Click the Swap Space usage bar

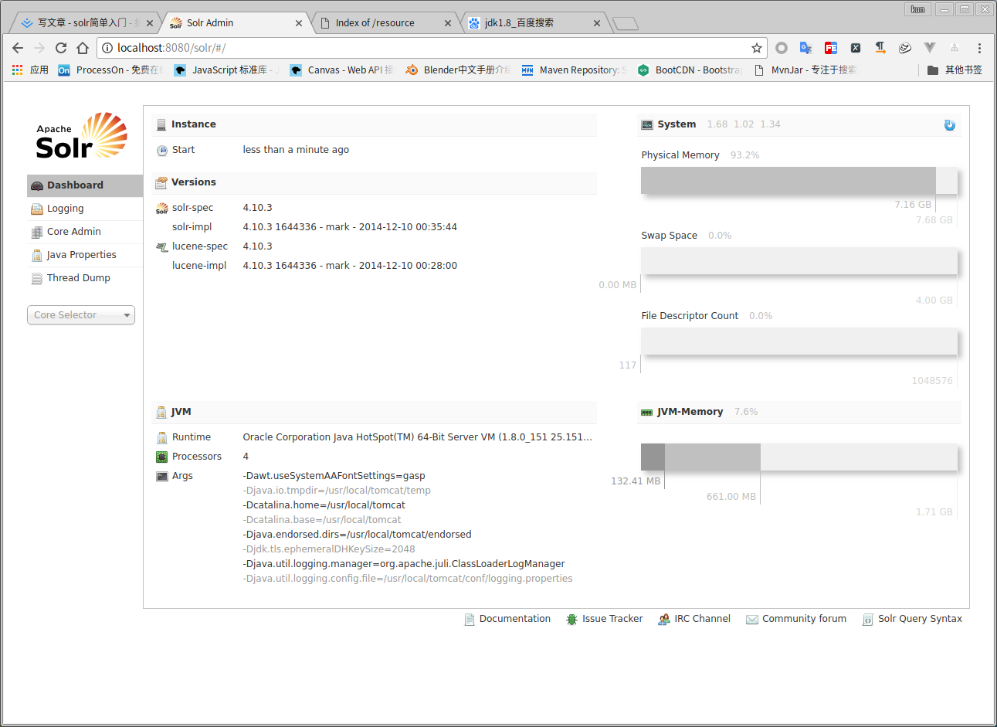click(799, 261)
